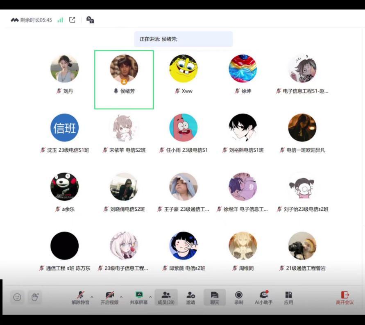Select 侯绪芳's highlighted speaker tile
The width and height of the screenshot is (365, 325).
(x=124, y=80)
